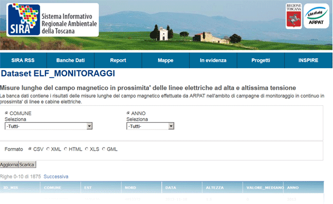Open the Progetti menu
Screen dimensions: 333x204
pos(261,60)
